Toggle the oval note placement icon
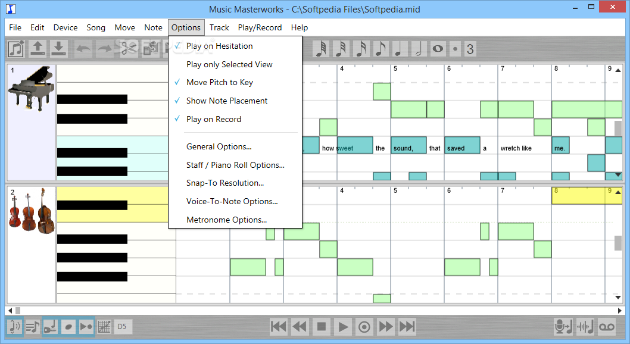This screenshot has width=630, height=344. coord(68,327)
